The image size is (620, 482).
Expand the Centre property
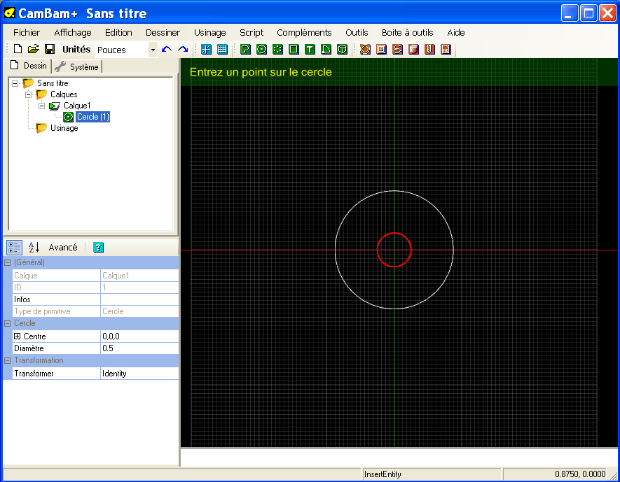[17, 336]
